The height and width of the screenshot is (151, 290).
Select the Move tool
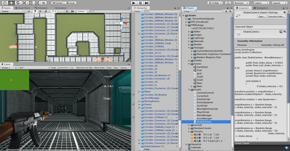click(11, 3)
